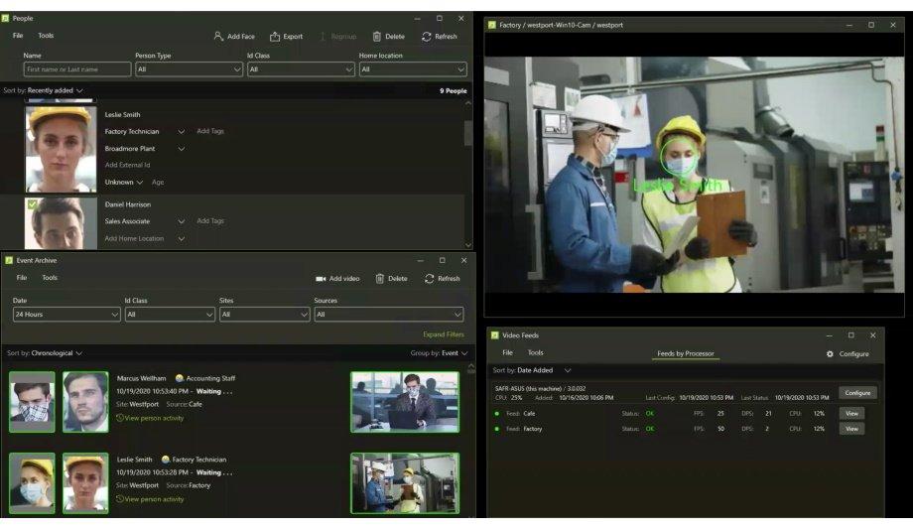The width and height of the screenshot is (913, 529).
Task: Open Id Class dropdown in Event Archive
Action: [170, 314]
